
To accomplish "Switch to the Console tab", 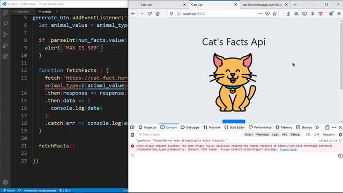I will 168,128.
